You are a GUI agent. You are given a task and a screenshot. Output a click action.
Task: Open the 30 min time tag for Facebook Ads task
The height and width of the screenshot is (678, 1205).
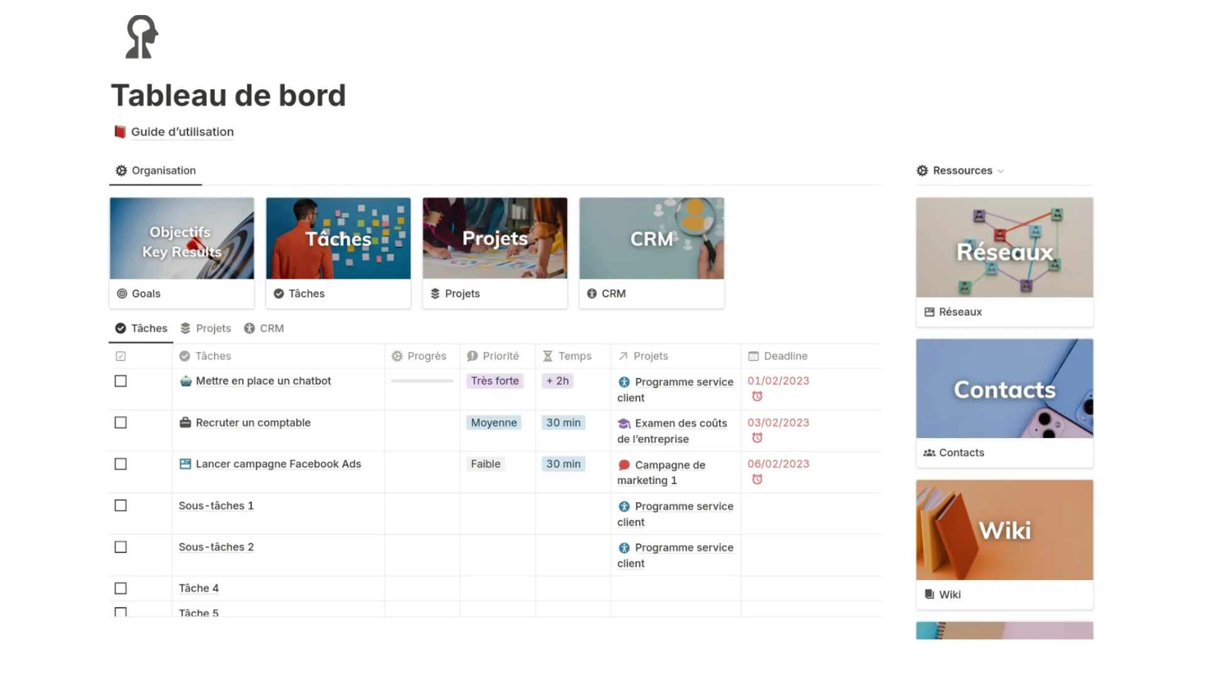tap(563, 464)
